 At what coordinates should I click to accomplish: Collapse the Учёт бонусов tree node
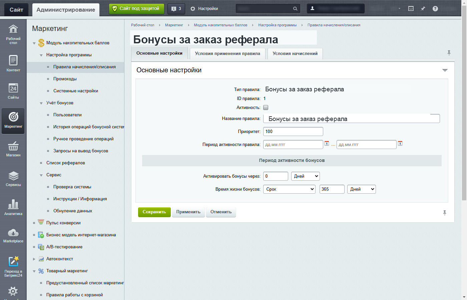[41, 103]
